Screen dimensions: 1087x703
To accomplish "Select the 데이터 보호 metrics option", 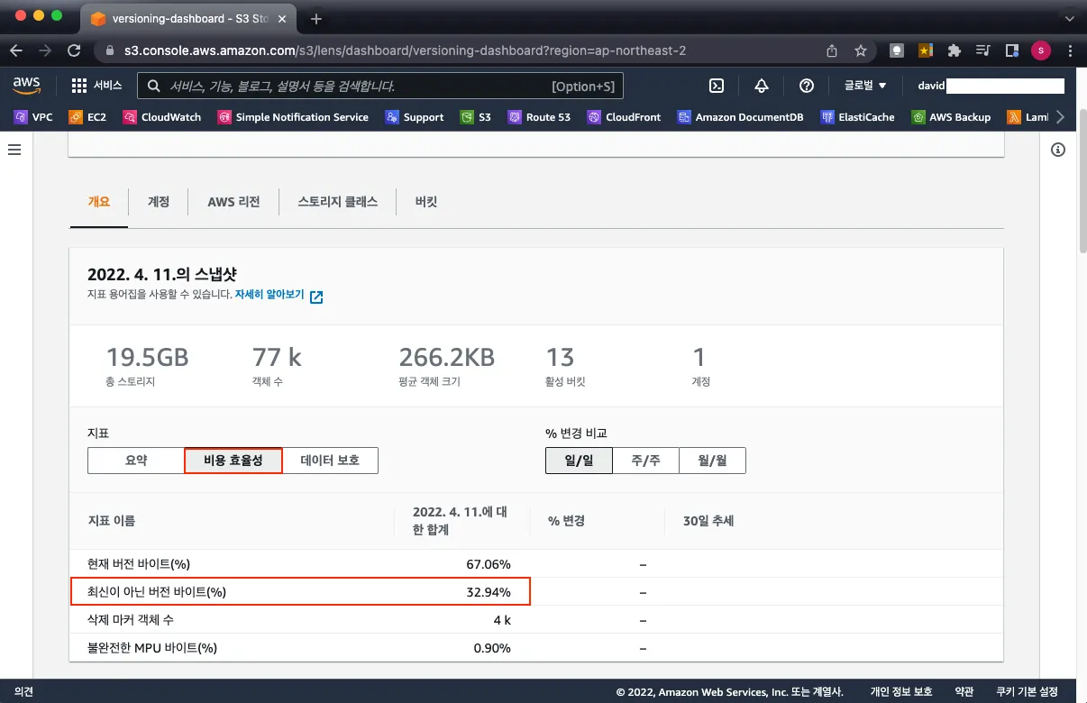I will tap(330, 461).
